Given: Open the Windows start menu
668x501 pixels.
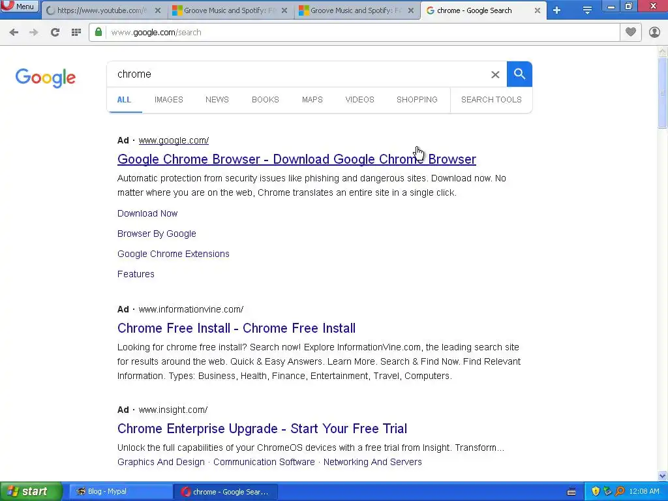Looking at the screenshot, I should click(x=31, y=492).
